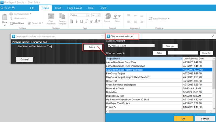Viewport: 216px width, 122px height.
Task: Select BlueGrass Project Project Plan-Extended1 row
Action: click(x=159, y=77)
